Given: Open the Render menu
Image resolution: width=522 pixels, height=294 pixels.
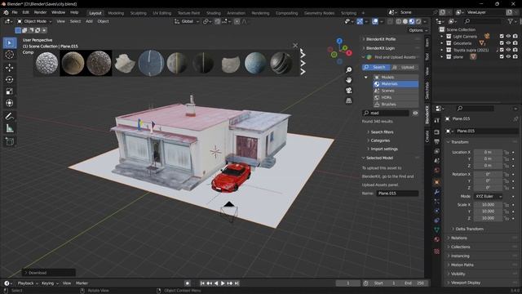Looking at the screenshot, I should (40, 12).
